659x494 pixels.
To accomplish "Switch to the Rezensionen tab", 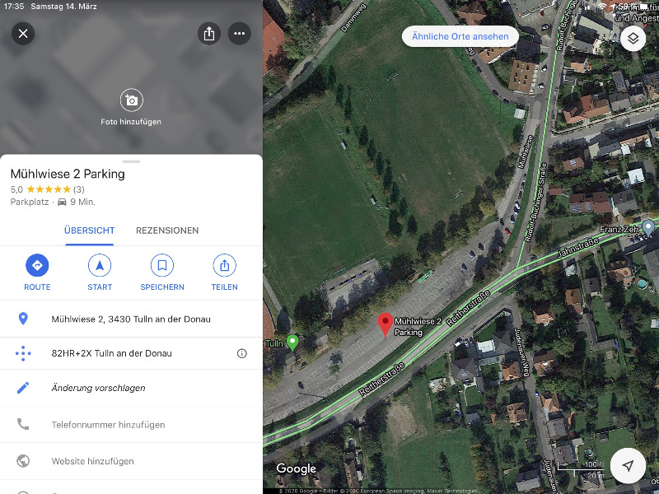I will [167, 231].
